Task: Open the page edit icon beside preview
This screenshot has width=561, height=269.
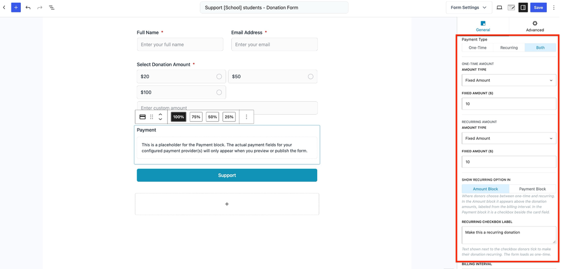Action: tap(511, 8)
